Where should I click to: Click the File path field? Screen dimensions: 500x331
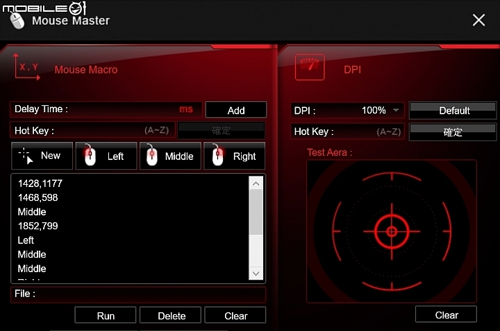click(138, 294)
